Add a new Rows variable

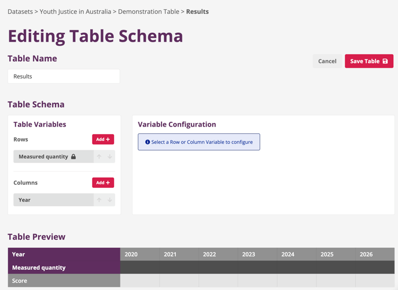click(x=103, y=139)
